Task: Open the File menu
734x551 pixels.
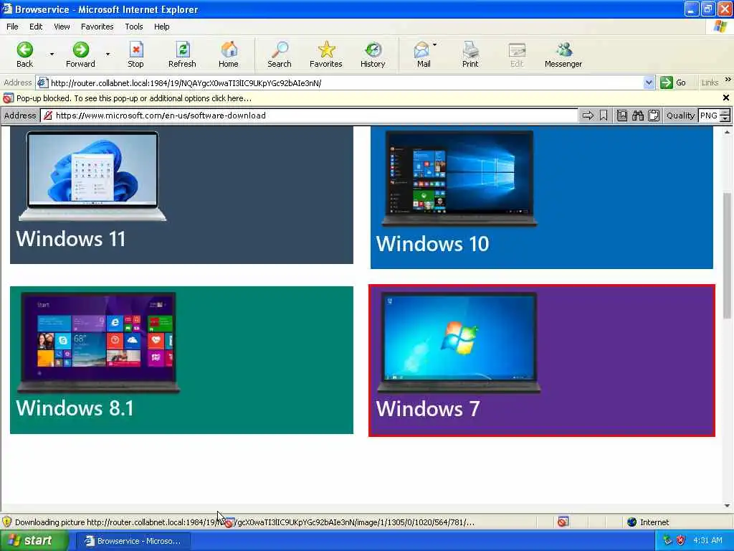Action: tap(13, 27)
